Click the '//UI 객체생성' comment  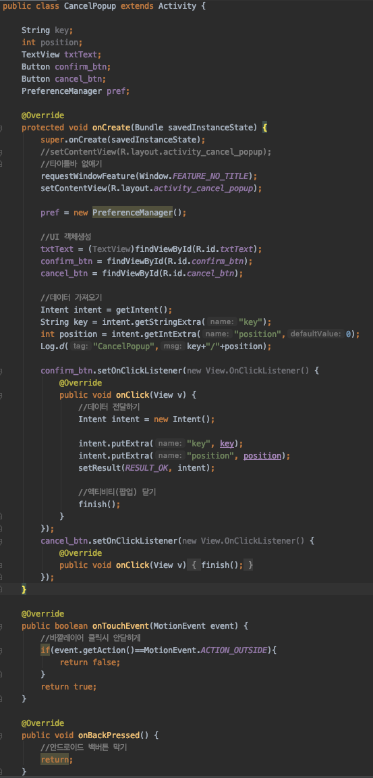[x=66, y=237]
